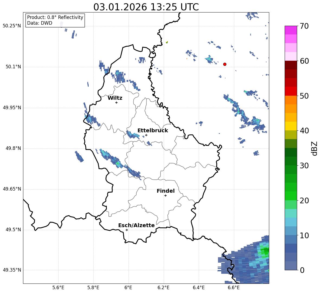321x293 pixels.
Task: Click the yellow colorbar segment above 40
Action: tap(291, 126)
